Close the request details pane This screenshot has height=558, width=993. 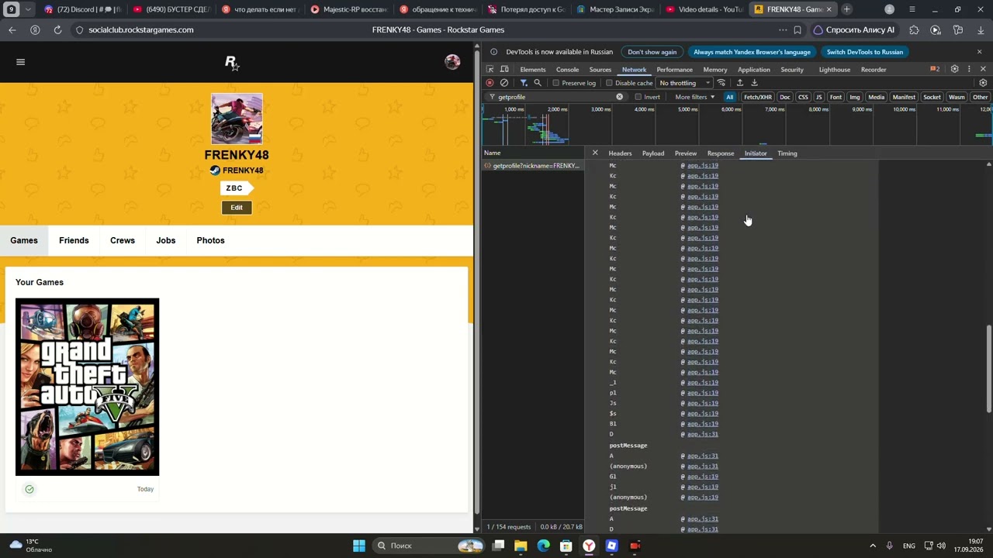595,153
